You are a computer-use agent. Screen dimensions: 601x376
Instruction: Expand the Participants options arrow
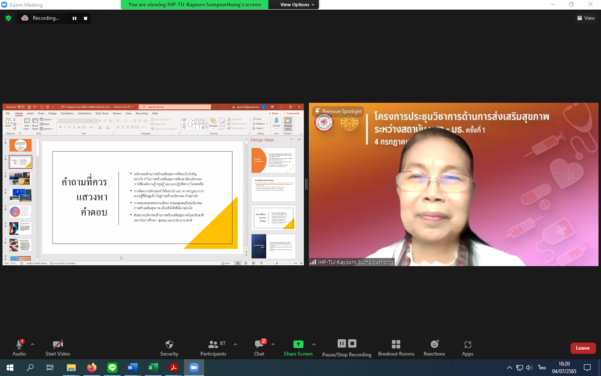[x=235, y=344]
